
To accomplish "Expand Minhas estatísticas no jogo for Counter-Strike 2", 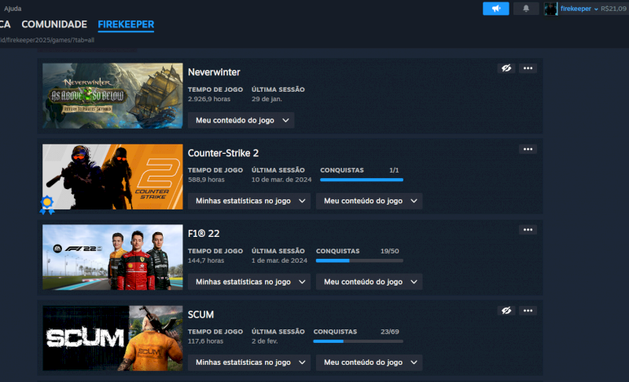I will coord(249,201).
